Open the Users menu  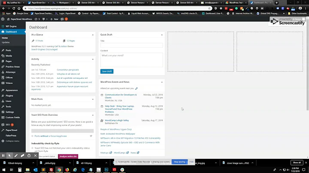(8, 101)
